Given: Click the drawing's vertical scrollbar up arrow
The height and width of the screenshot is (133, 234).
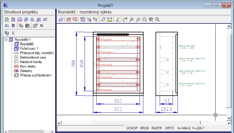Looking at the screenshot, I should 229,26.
